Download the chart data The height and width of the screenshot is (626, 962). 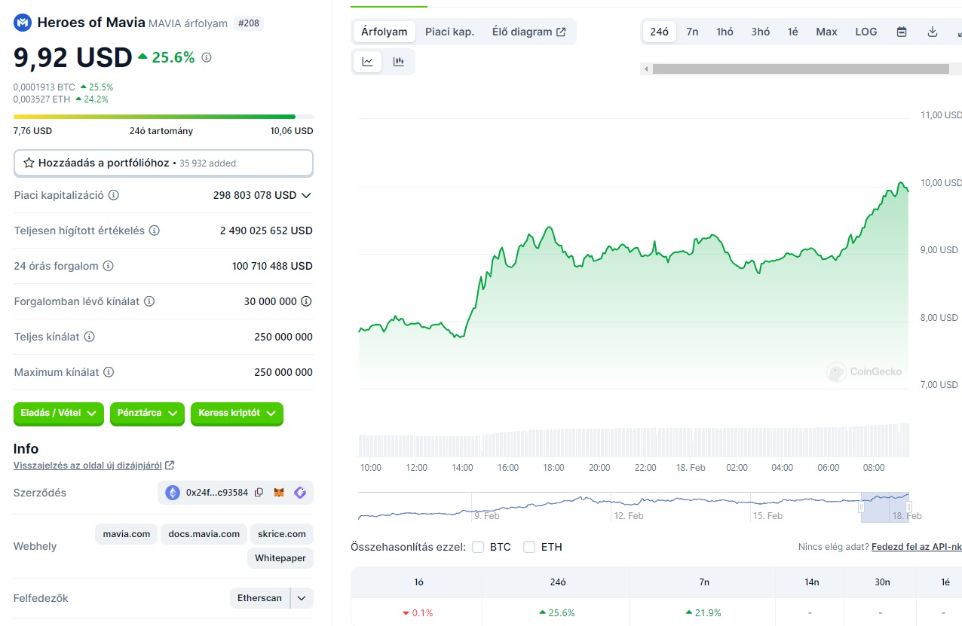click(x=933, y=32)
